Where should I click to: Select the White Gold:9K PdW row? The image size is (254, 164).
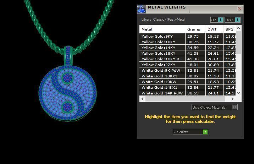(x=188, y=70)
